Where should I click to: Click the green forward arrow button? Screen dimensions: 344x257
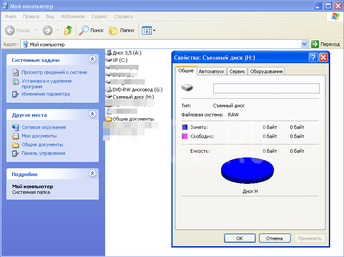pyautogui.click(x=48, y=30)
